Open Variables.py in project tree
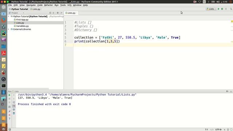The width and height of the screenshot is (233, 131). click(x=23, y=26)
